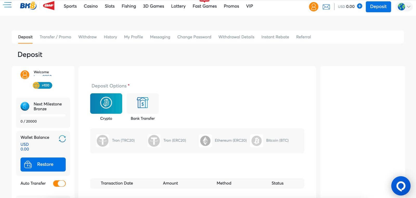Open the hamburger menu icon
The width and height of the screenshot is (416, 198).
(x=7, y=5)
